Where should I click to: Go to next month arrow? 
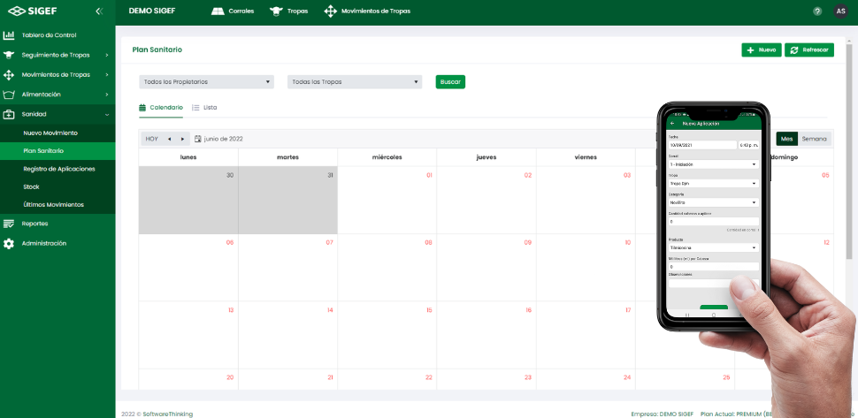click(x=183, y=139)
